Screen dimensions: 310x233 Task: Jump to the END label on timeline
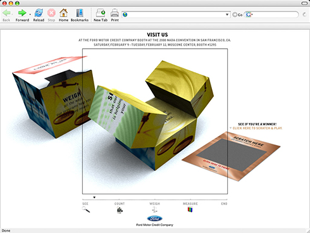coord(224,204)
